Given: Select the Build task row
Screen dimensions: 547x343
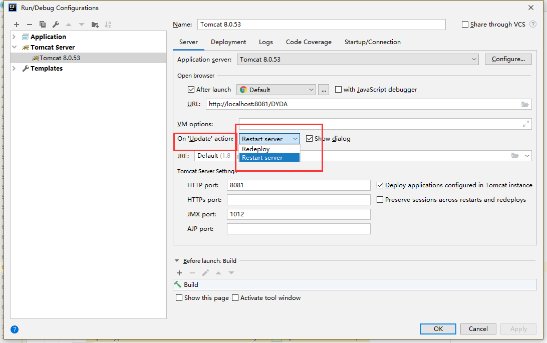Looking at the screenshot, I should coord(355,284).
